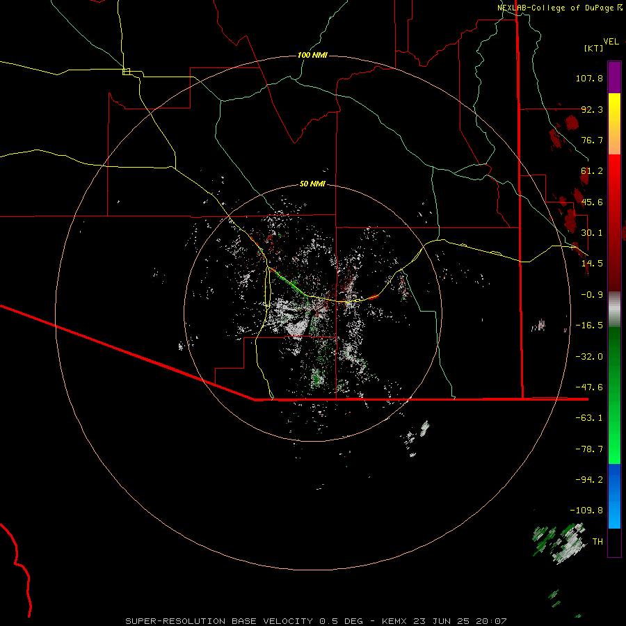
Task: Click the 45.6 velocity scale value
Action: [592, 202]
